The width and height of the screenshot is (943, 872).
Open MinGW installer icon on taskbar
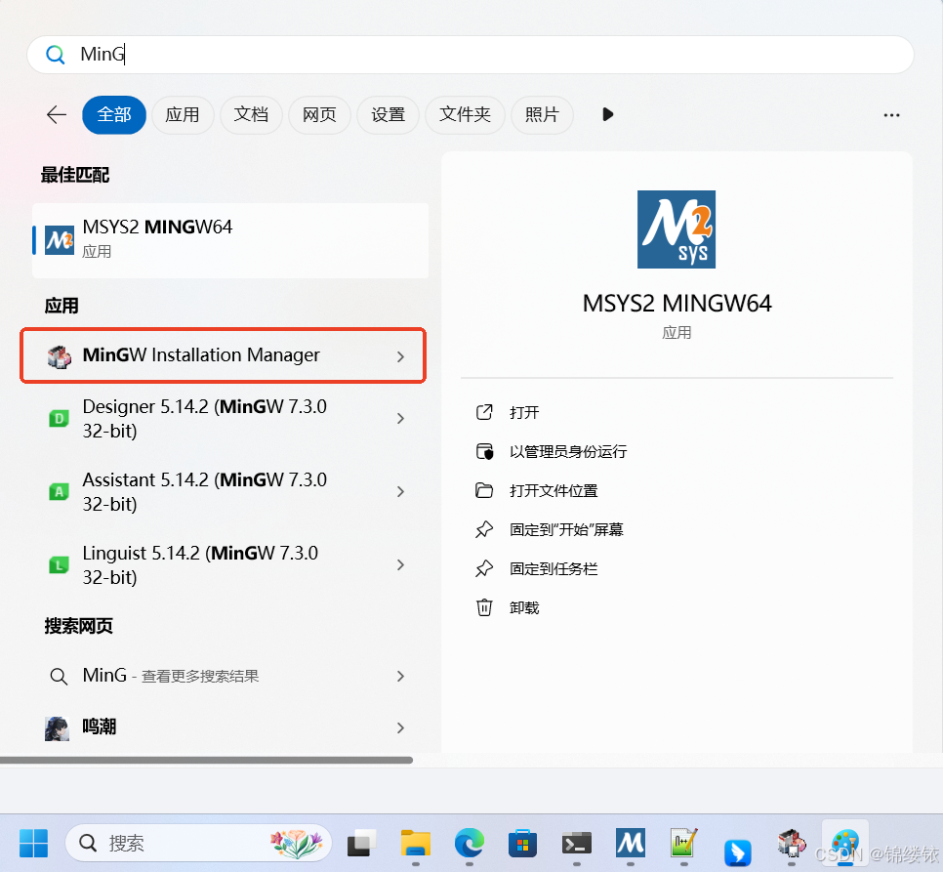coord(792,843)
